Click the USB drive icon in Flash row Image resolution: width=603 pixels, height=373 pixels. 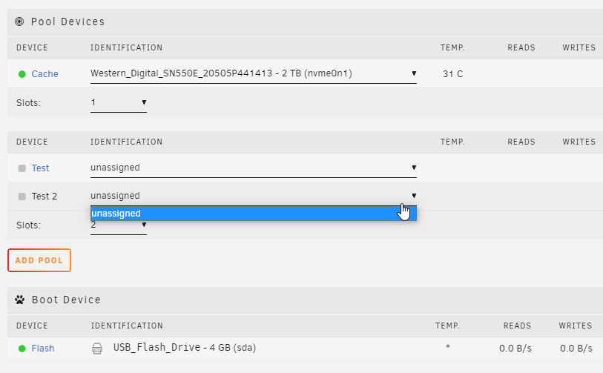click(x=97, y=349)
